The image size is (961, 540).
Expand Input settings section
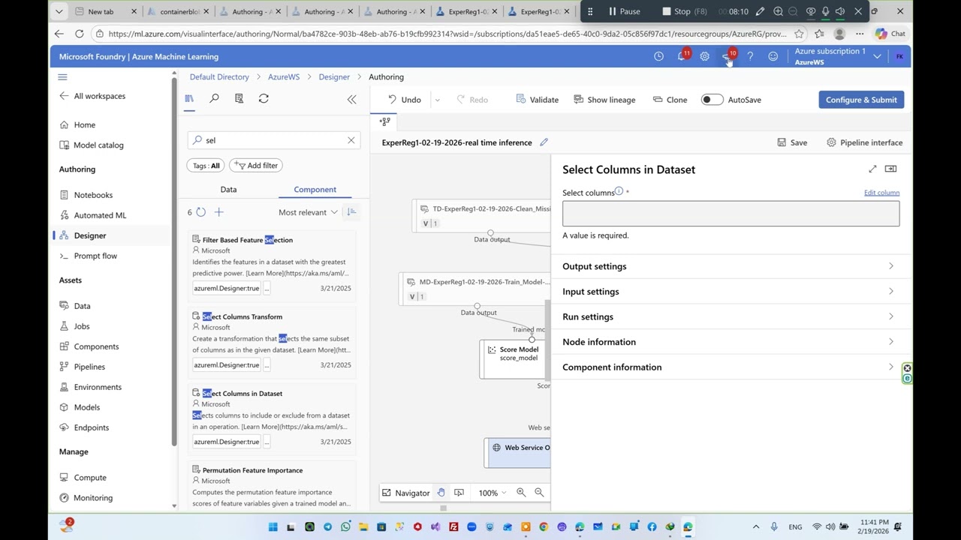(731, 292)
